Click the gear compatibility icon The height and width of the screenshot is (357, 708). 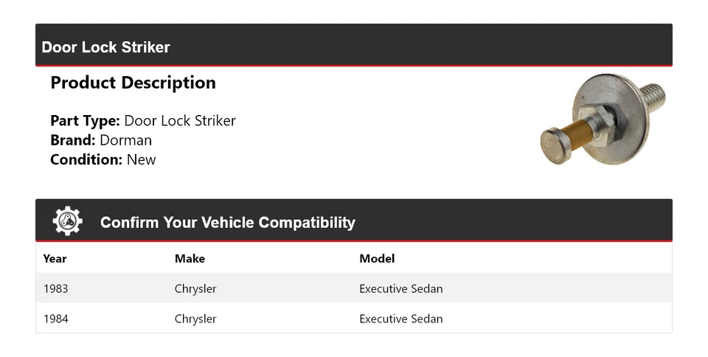pos(67,221)
